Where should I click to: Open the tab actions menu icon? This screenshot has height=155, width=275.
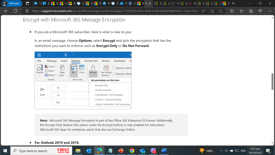pyautogui.click(x=27, y=3)
